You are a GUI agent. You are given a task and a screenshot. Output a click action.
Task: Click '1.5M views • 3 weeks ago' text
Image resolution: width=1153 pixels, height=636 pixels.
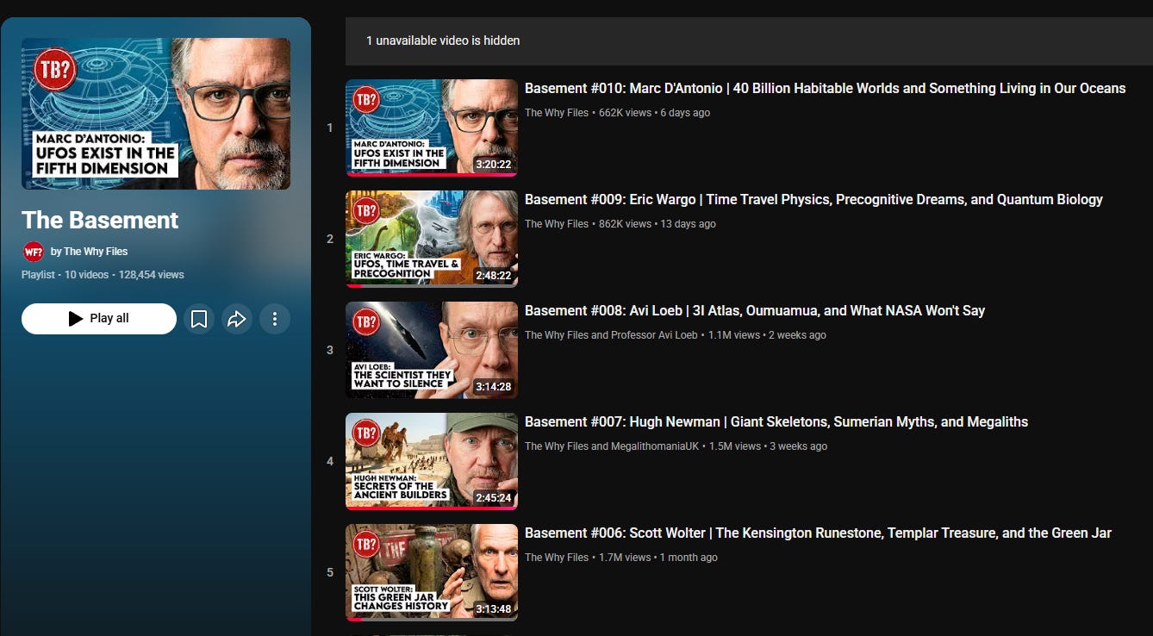[x=768, y=446]
